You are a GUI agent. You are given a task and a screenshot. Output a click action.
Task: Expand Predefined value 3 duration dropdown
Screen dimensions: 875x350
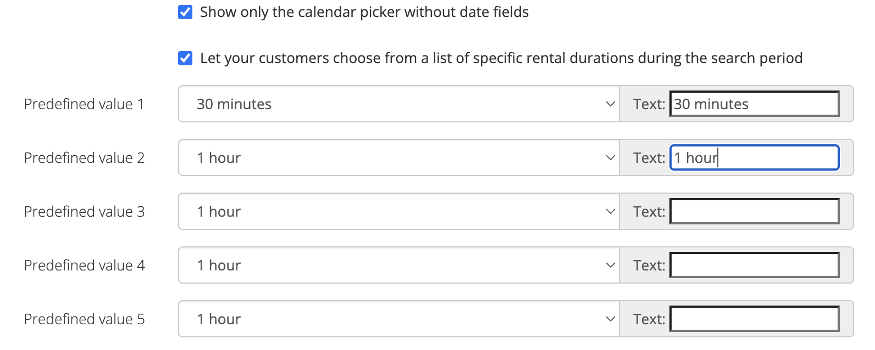tap(398, 211)
